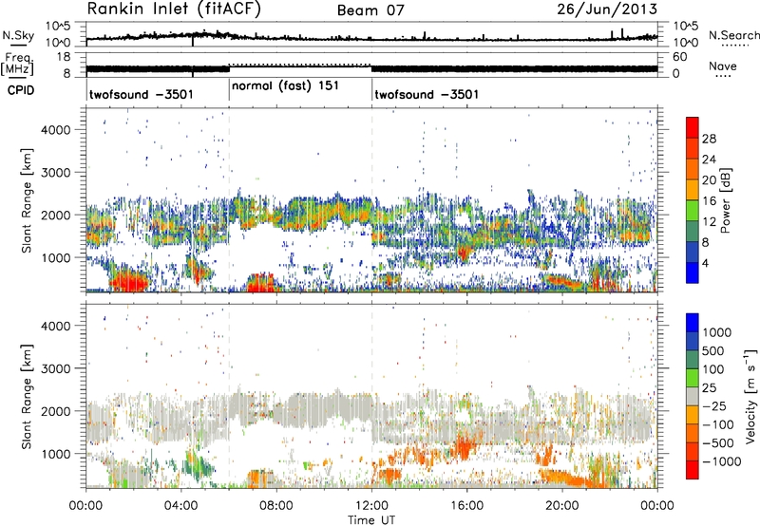Screen dimensions: 760x526
Task: Click the '1000' tick on Velocity colorbar
Action: (717, 332)
